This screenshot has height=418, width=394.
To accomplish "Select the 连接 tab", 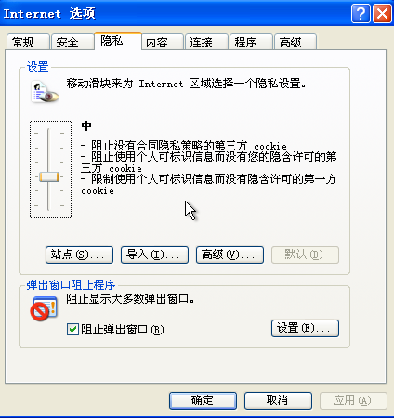I will 206,42.
